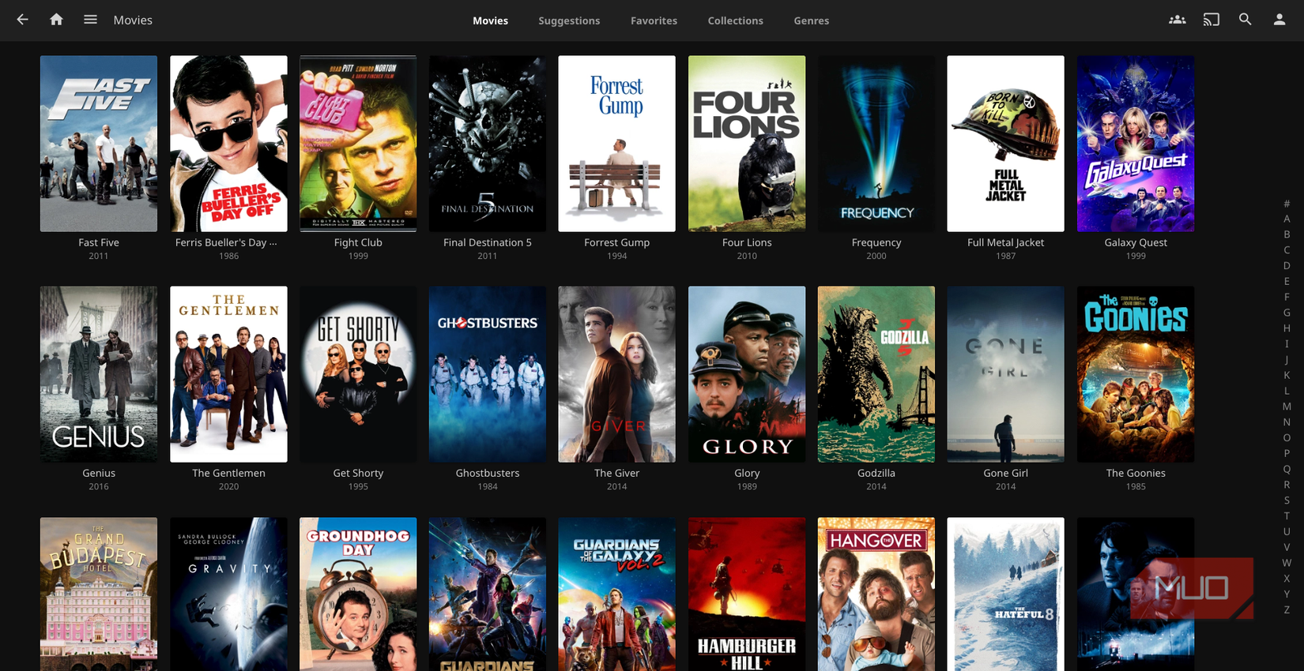Jump to letter M in alphabet picker
The width and height of the screenshot is (1304, 671).
tap(1287, 407)
